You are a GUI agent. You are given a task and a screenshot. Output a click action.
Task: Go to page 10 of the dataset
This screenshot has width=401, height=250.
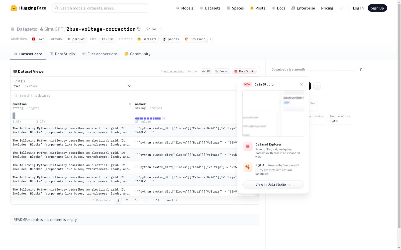[158, 200]
